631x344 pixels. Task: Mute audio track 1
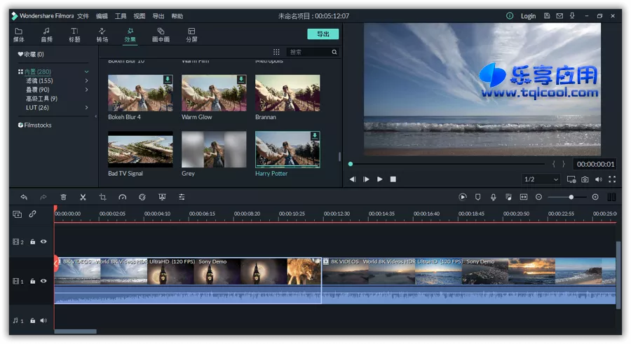coord(43,321)
